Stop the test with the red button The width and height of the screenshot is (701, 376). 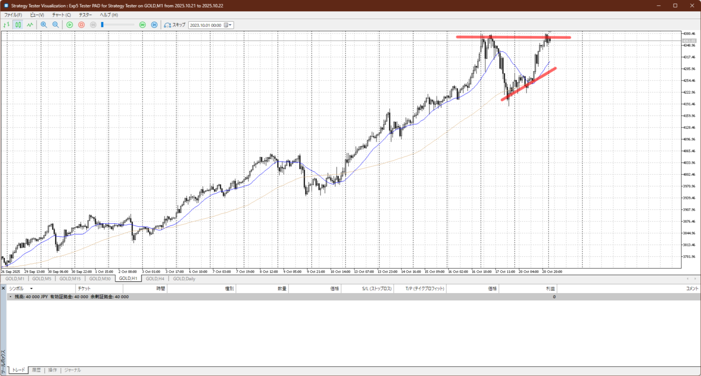[82, 25]
